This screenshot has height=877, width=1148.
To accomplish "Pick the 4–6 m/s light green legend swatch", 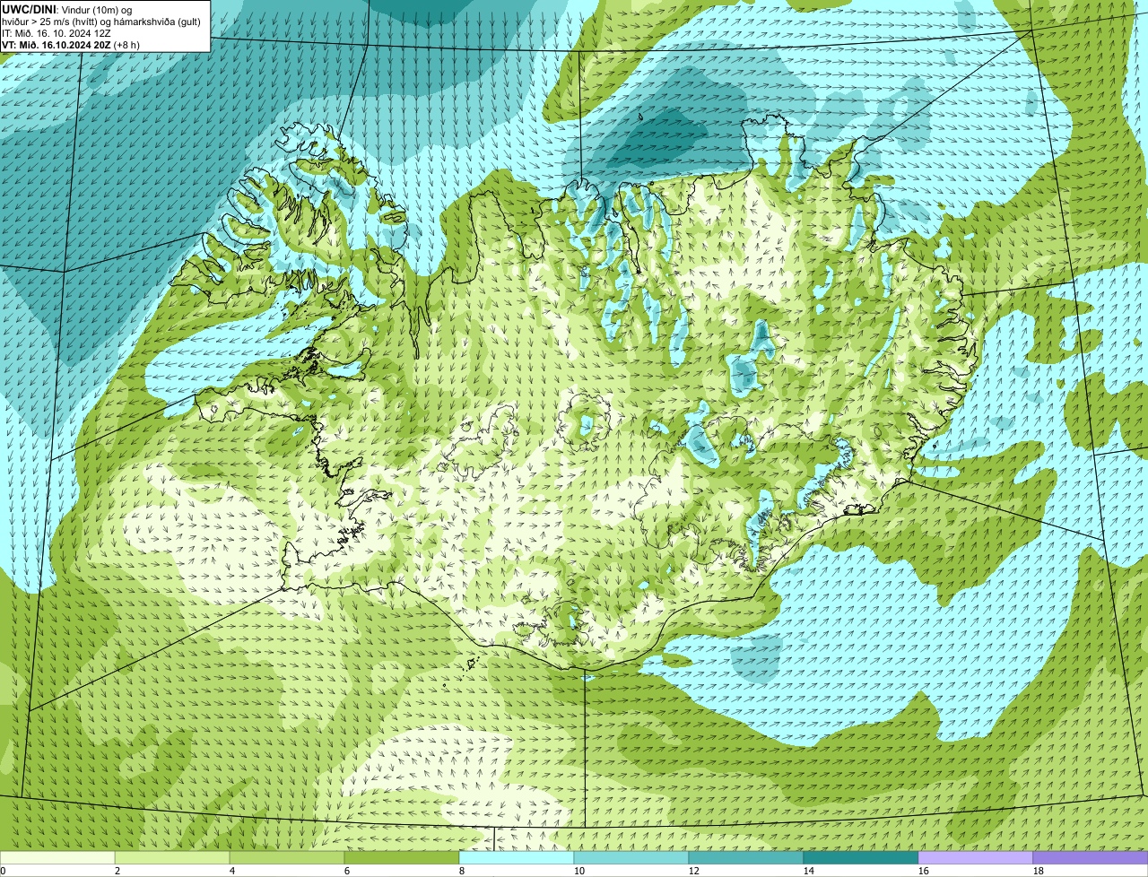I will point(287,858).
